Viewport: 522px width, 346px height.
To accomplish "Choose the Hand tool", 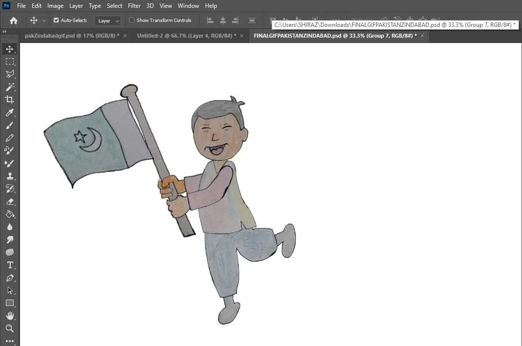I will [9, 316].
